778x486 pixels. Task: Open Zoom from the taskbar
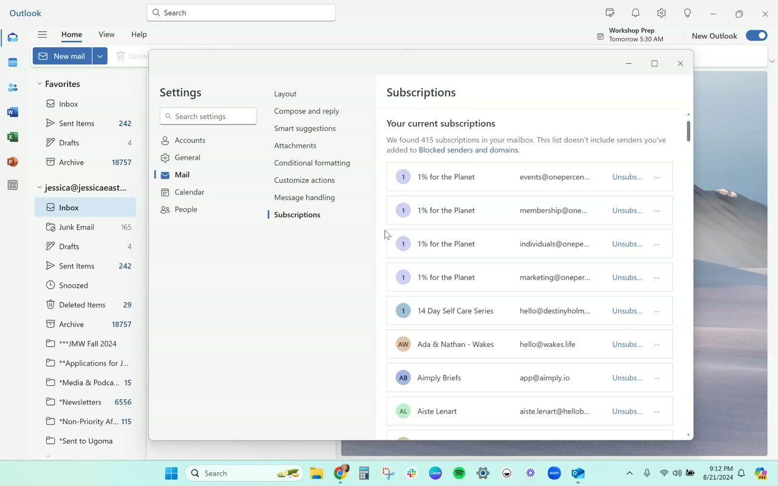(x=554, y=473)
